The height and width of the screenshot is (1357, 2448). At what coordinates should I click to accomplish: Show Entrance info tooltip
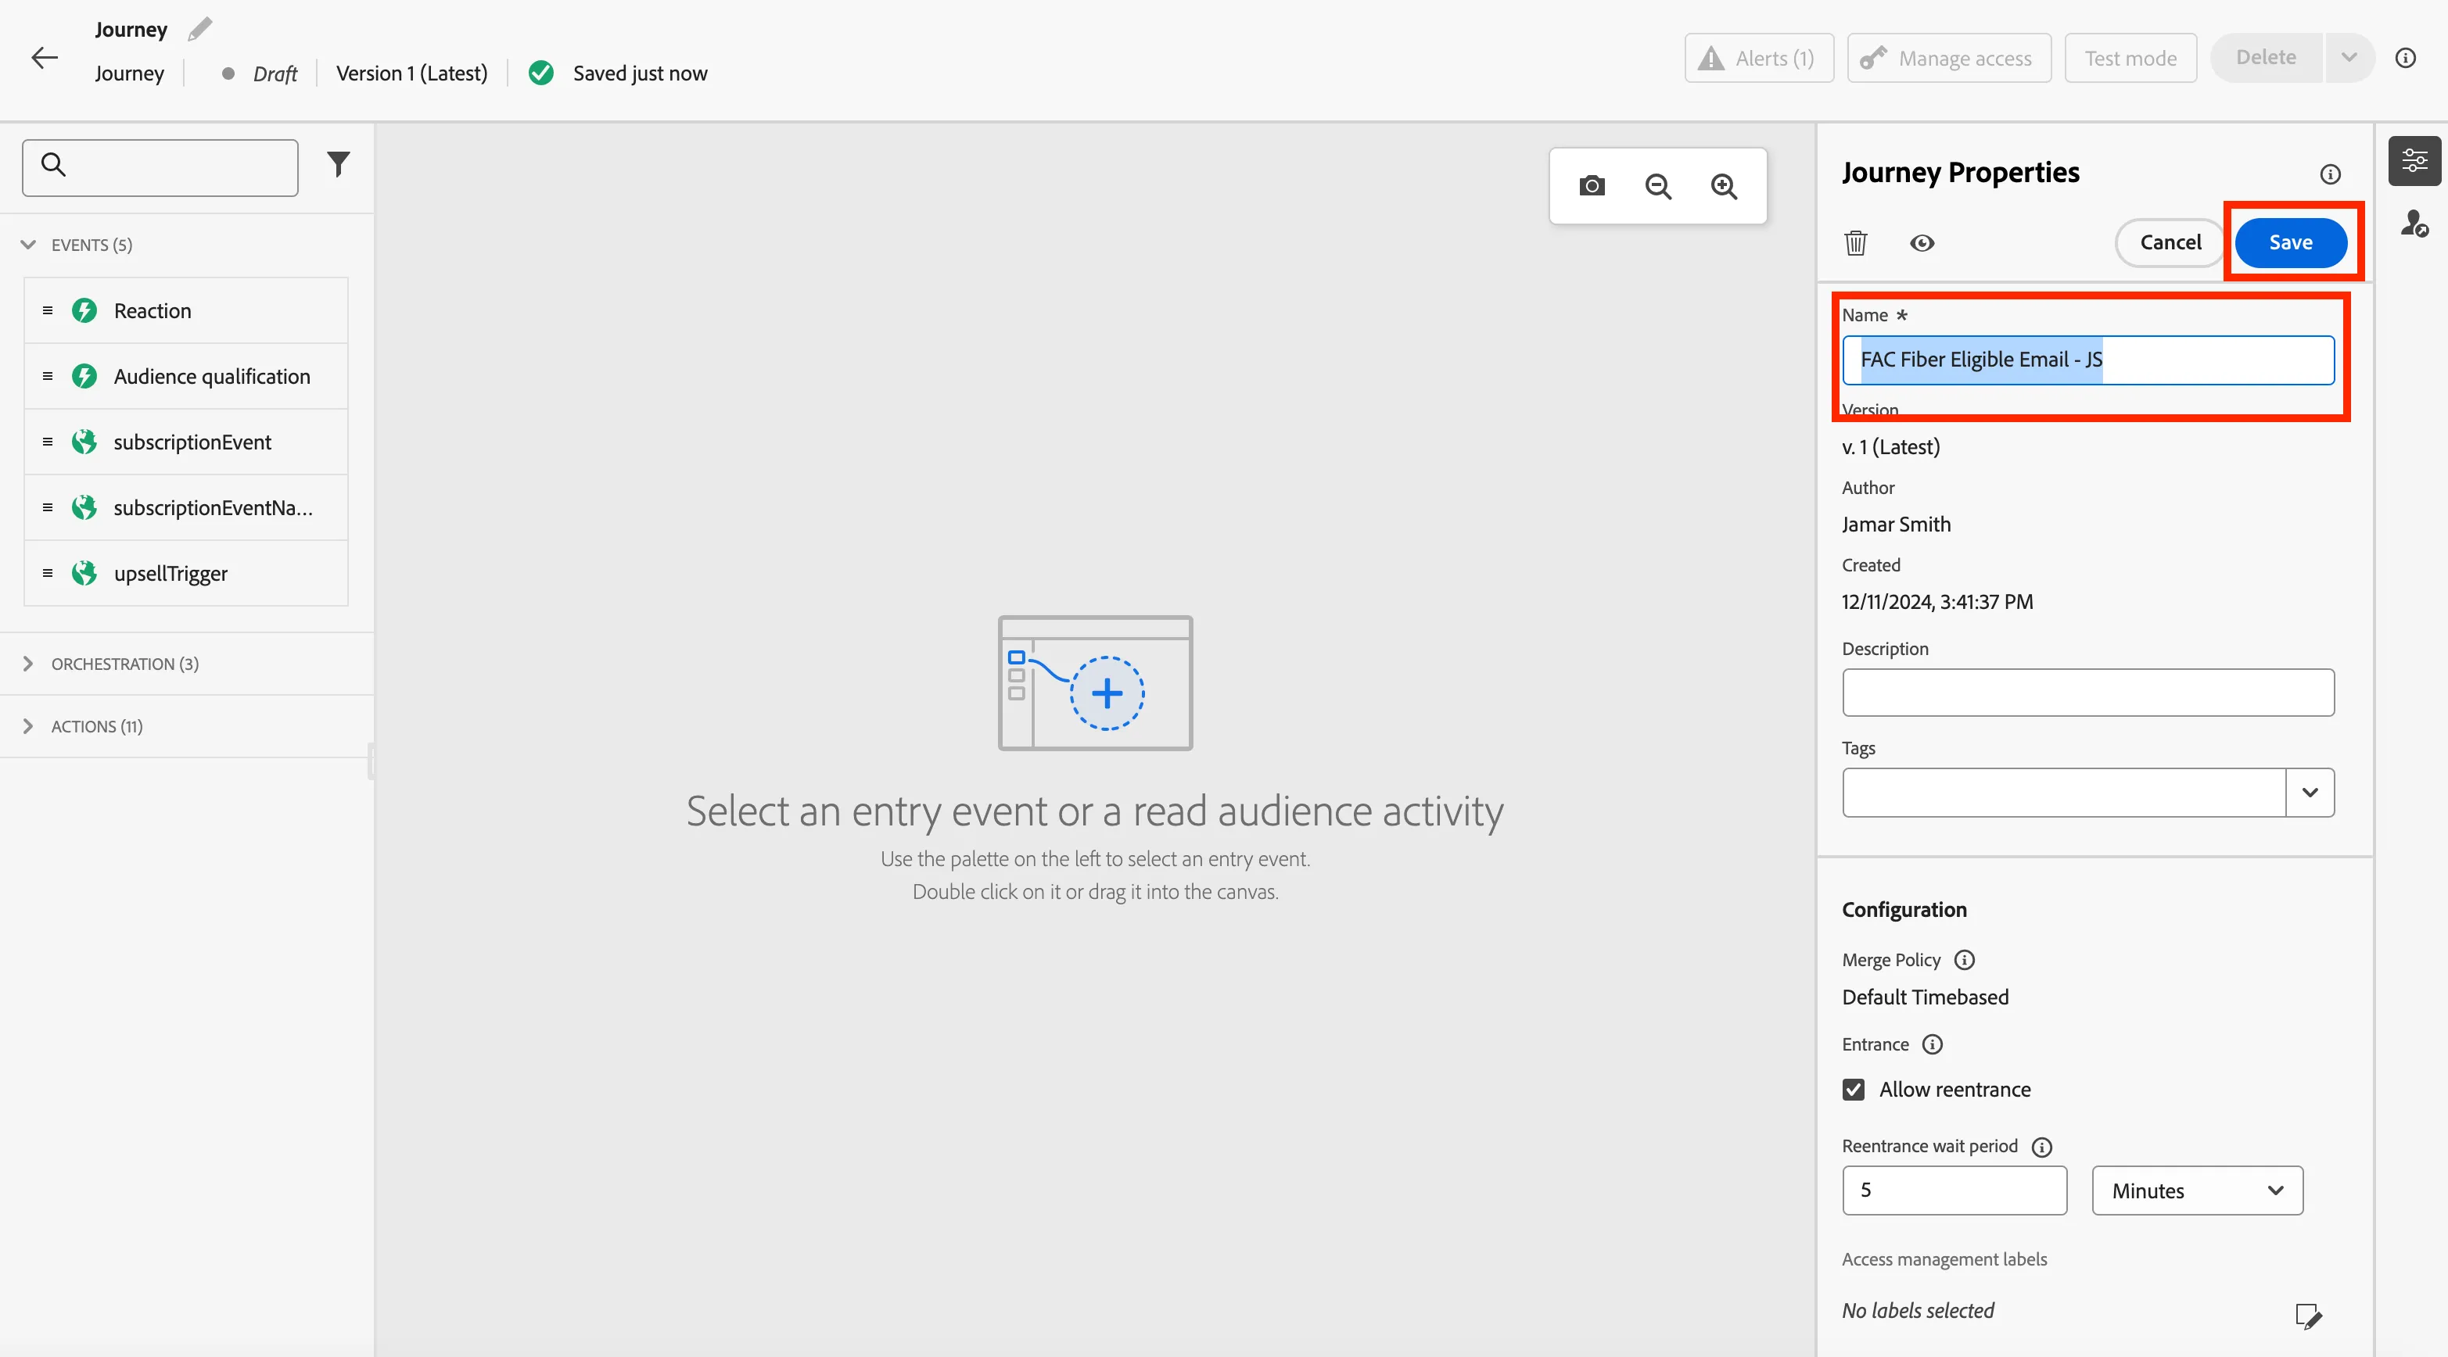[x=1932, y=1044]
